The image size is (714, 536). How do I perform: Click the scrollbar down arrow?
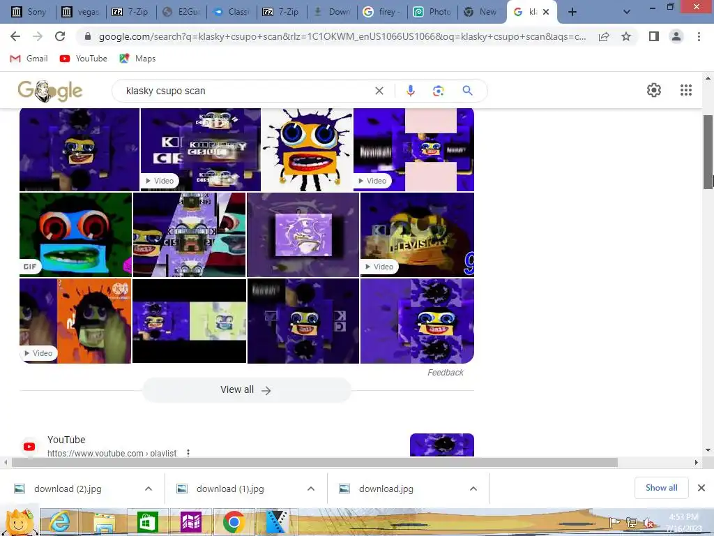pos(708,450)
